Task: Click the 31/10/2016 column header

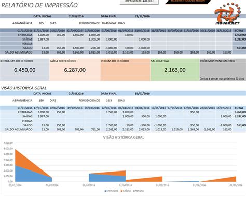Action: [191, 31]
